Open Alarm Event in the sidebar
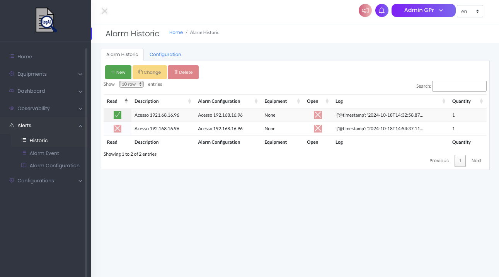The height and width of the screenshot is (277, 499). point(44,153)
